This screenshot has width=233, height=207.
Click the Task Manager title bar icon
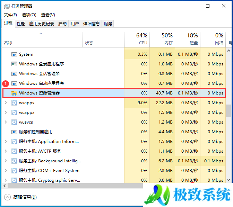coord(7,6)
